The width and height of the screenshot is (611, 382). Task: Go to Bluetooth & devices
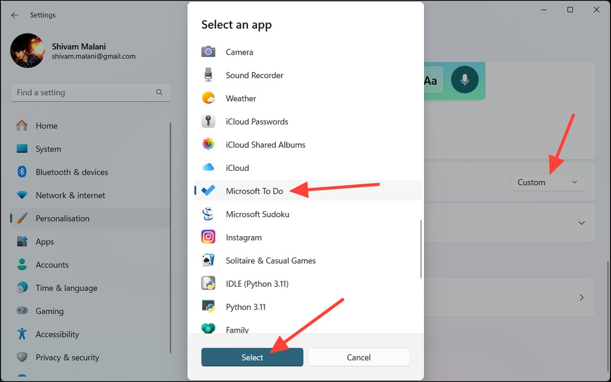coord(90,171)
